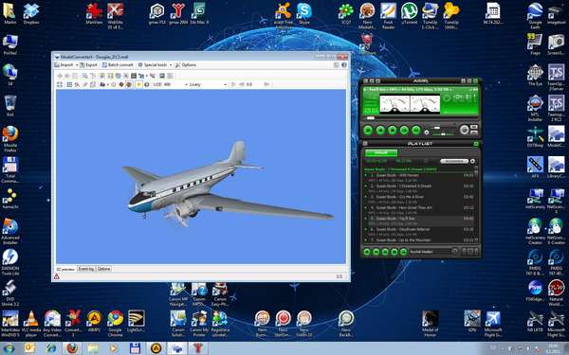
Task: Click Firefox icon in the taskbar
Action: [72, 348]
